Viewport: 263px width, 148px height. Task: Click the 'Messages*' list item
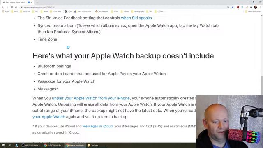48,89
